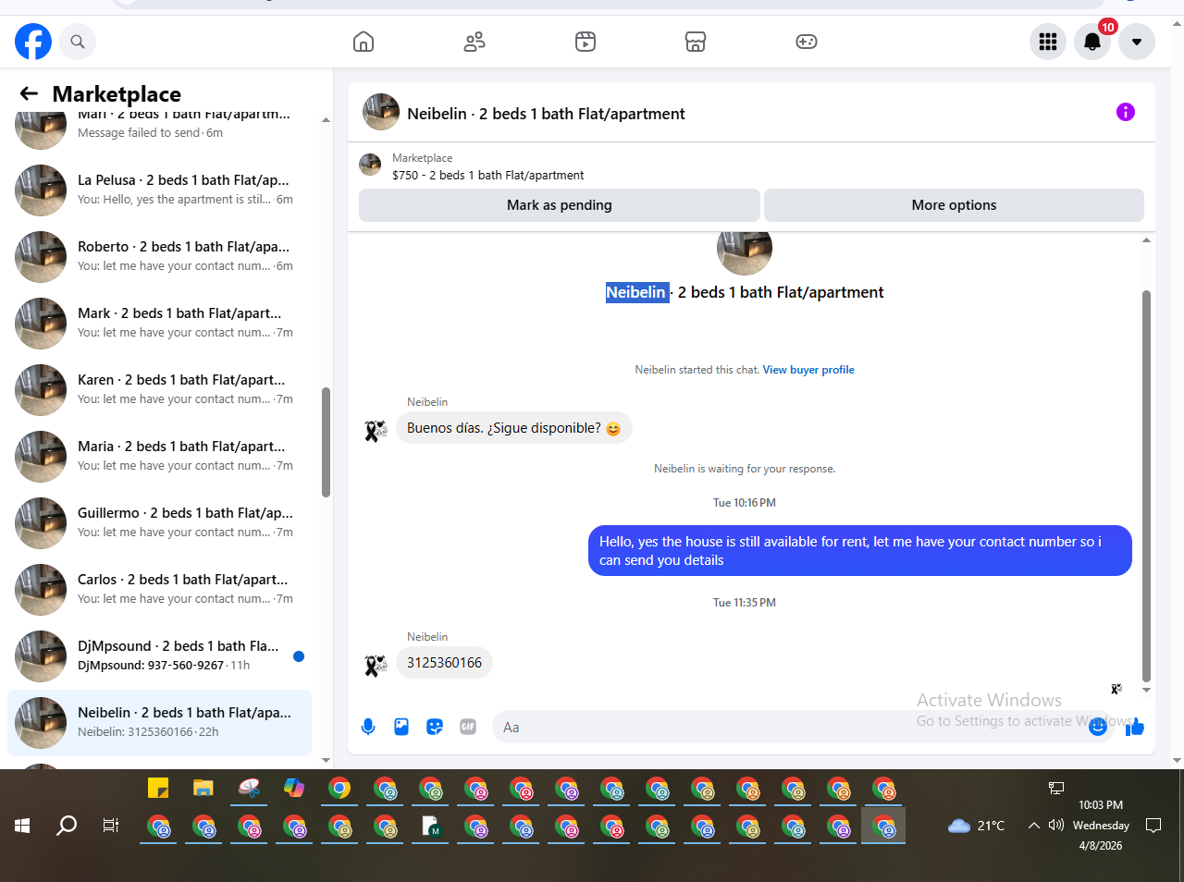Expand the account dropdown arrow
Viewport: 1184px width, 882px height.
[x=1137, y=42]
